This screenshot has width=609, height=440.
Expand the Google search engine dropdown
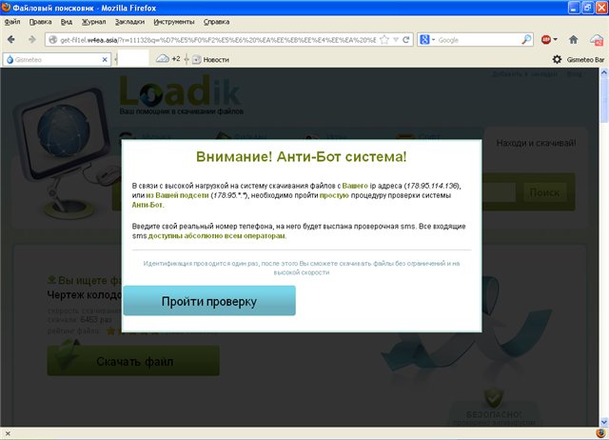[x=433, y=40]
